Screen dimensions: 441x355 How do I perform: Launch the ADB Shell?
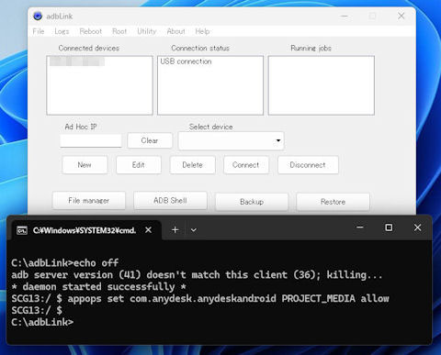tap(170, 201)
